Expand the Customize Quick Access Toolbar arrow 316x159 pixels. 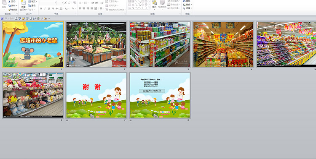(x=49, y=18)
